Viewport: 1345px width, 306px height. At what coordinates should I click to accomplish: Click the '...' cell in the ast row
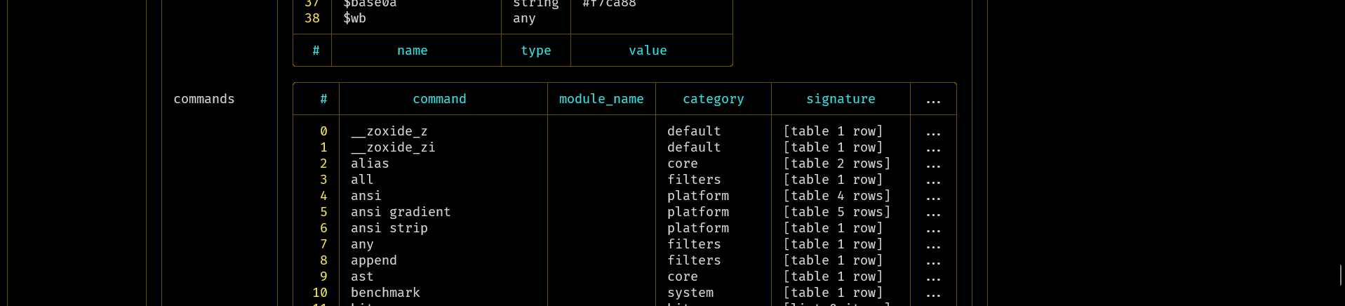click(933, 279)
